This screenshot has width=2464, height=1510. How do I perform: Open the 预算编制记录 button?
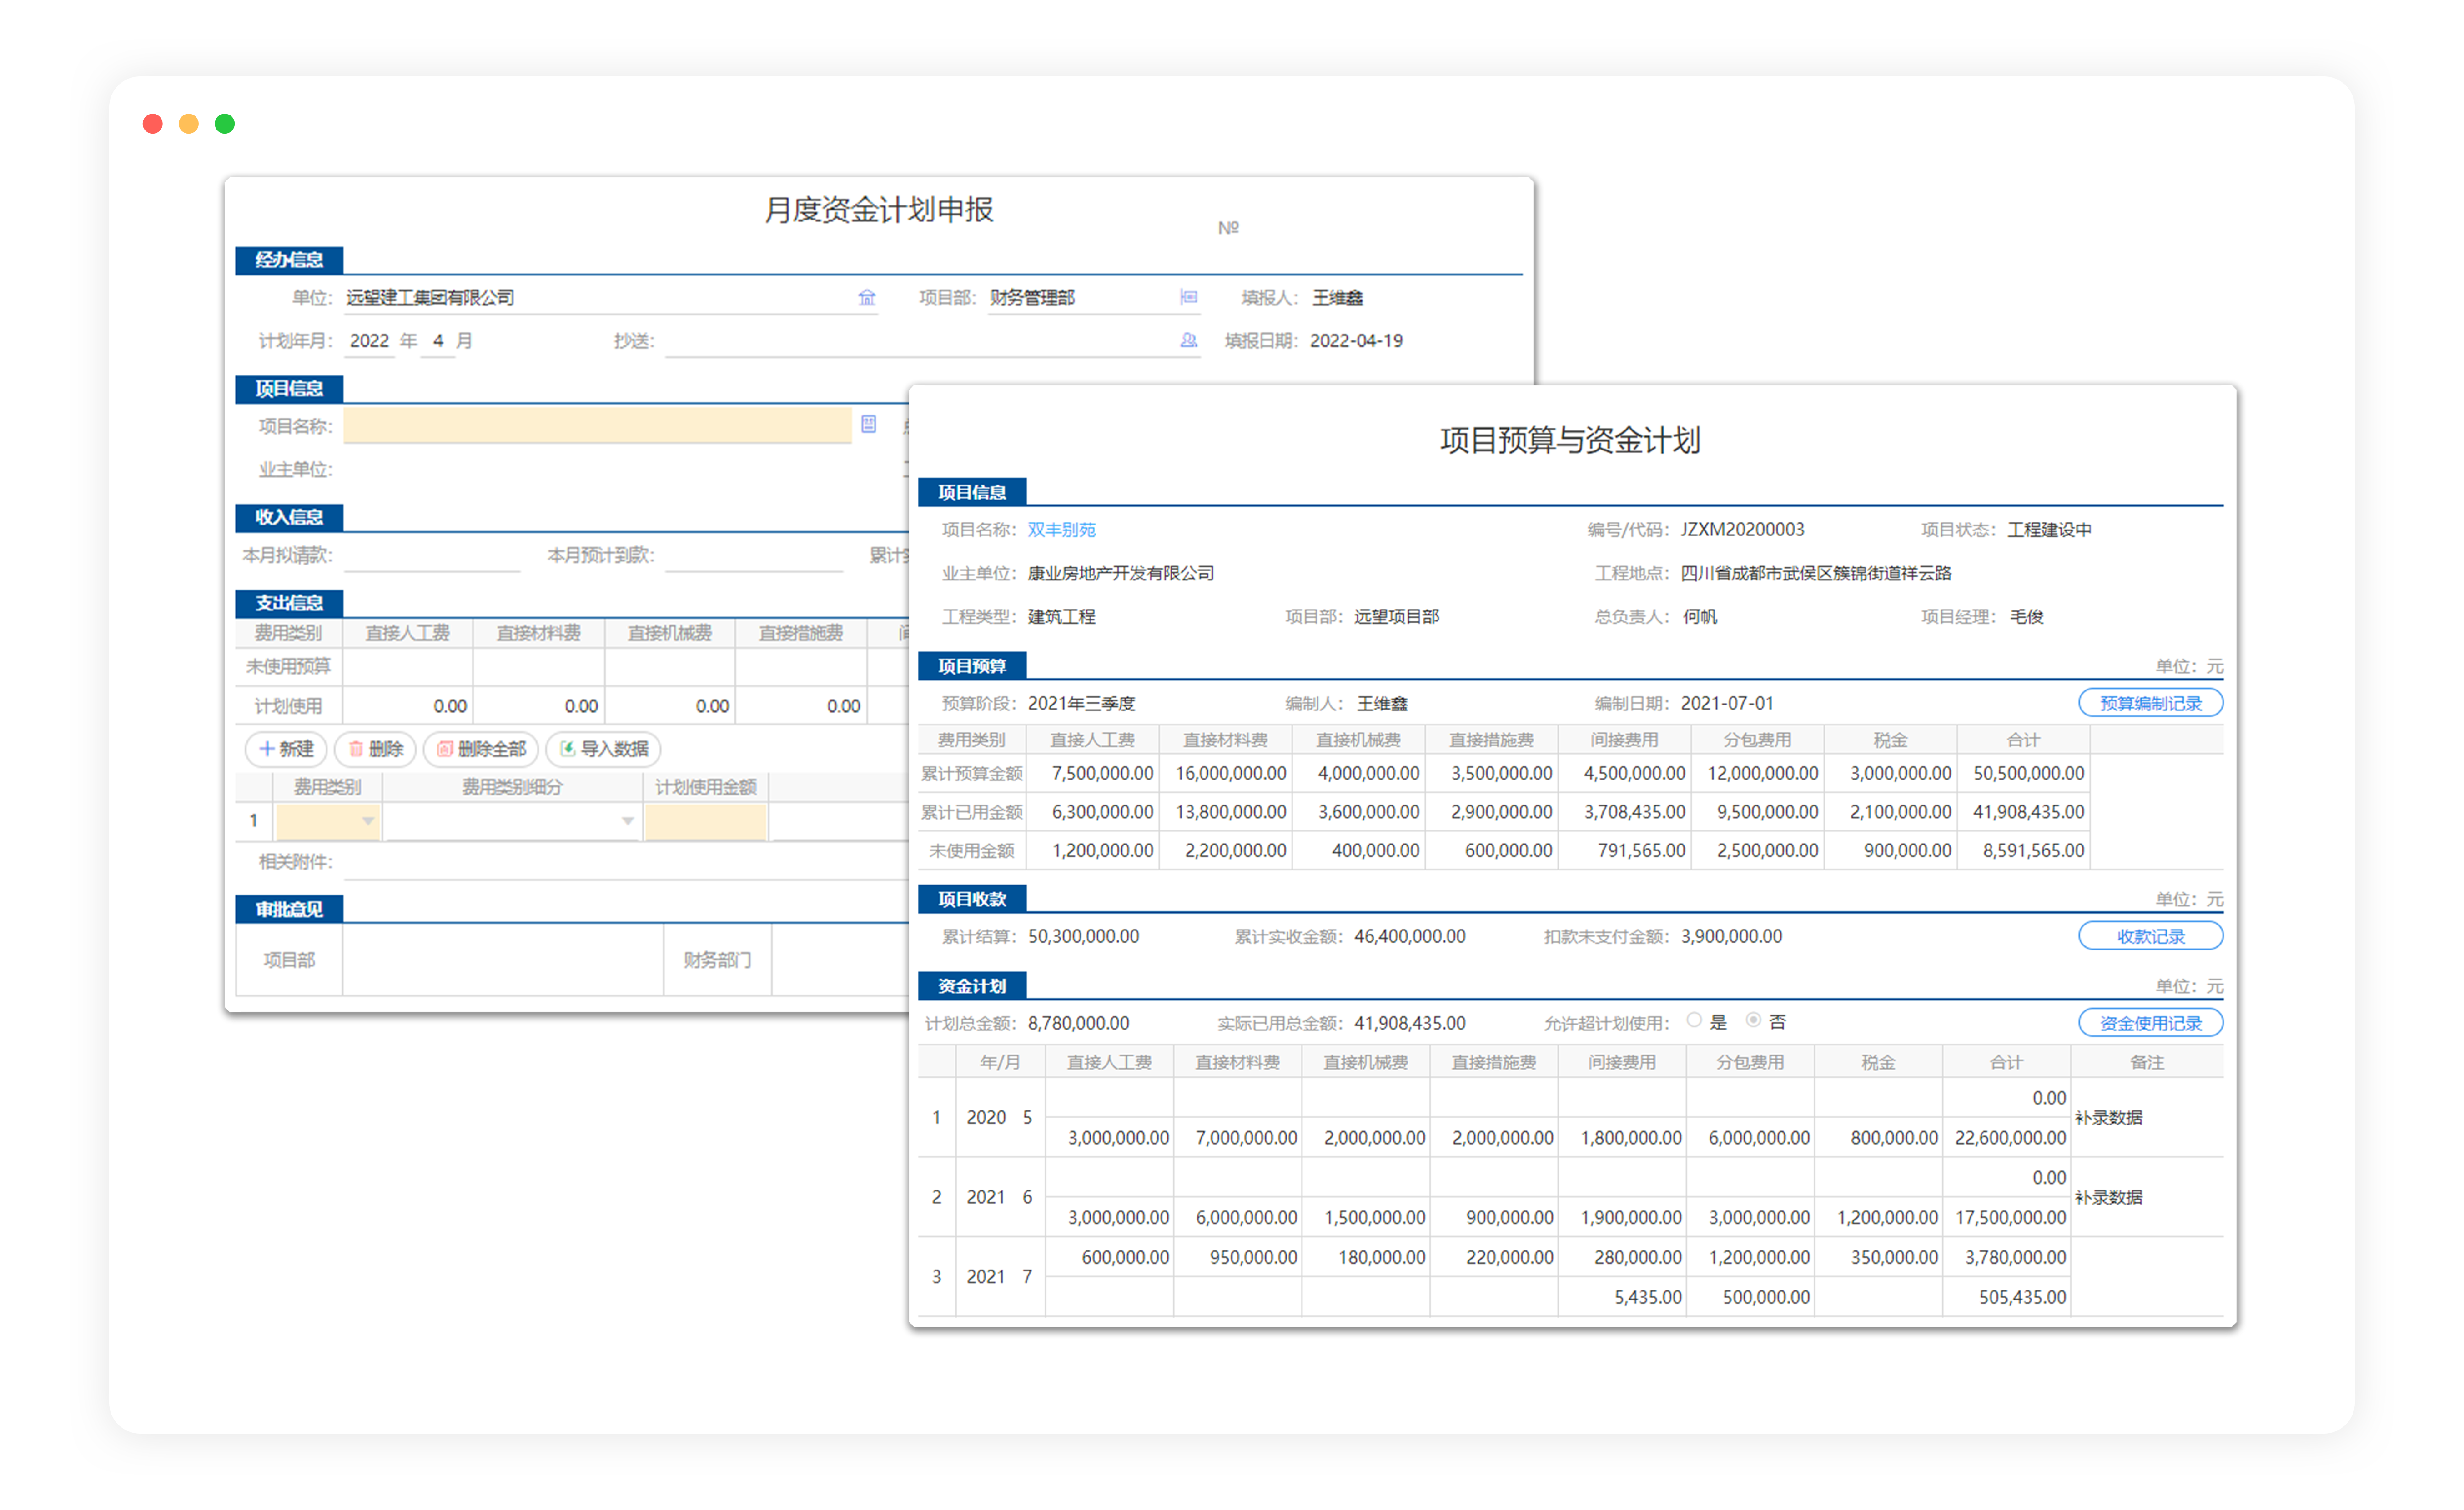(x=2150, y=703)
